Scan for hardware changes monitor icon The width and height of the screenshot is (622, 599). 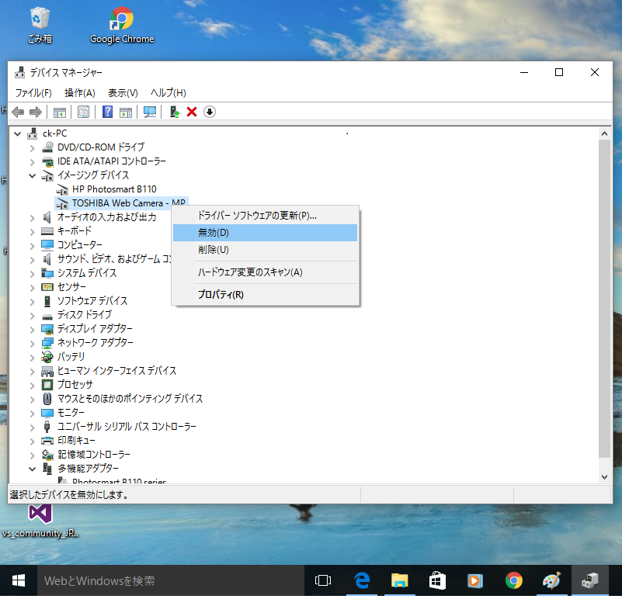click(x=150, y=113)
